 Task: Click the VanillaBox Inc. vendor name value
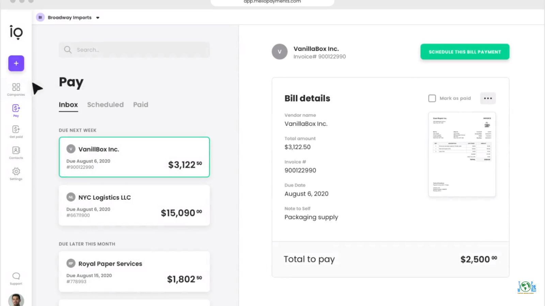pos(306,124)
